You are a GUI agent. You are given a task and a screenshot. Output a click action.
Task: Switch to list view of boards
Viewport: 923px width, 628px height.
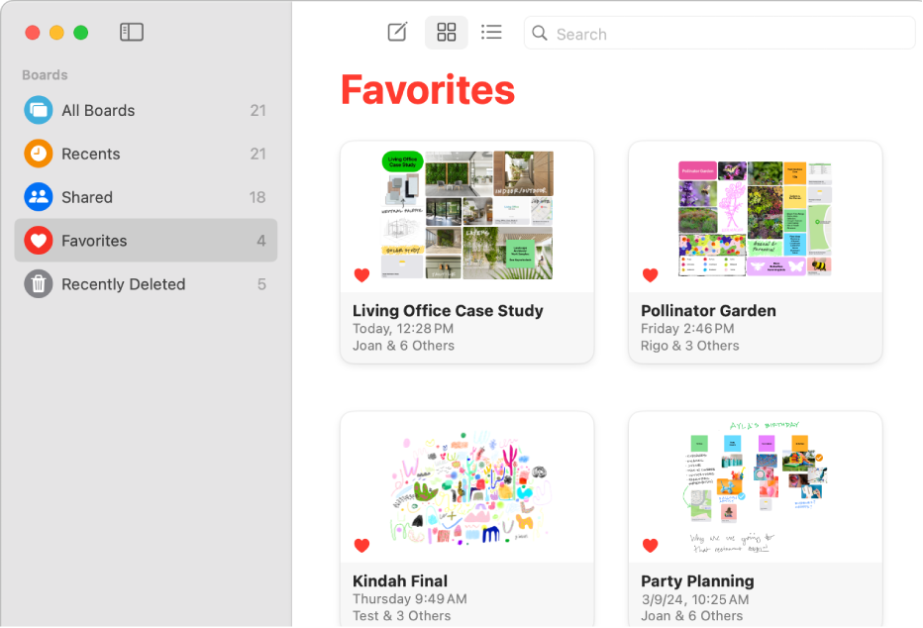point(491,33)
